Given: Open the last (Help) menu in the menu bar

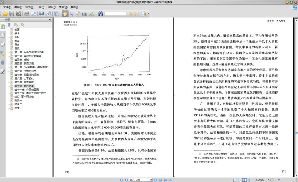Looking at the screenshot, I should pyautogui.click(x=74, y=7).
